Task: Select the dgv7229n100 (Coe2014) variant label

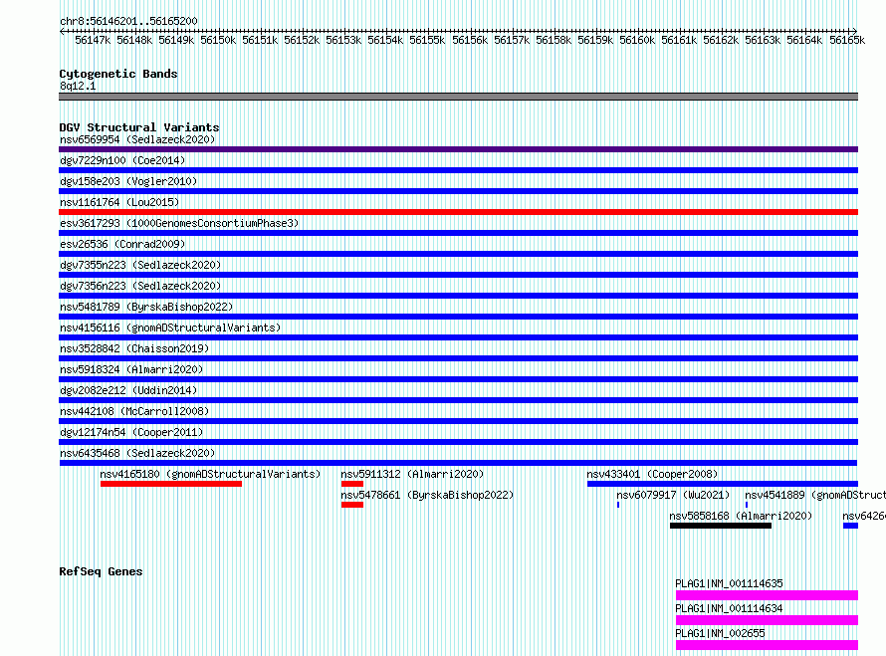Action: [x=122, y=160]
